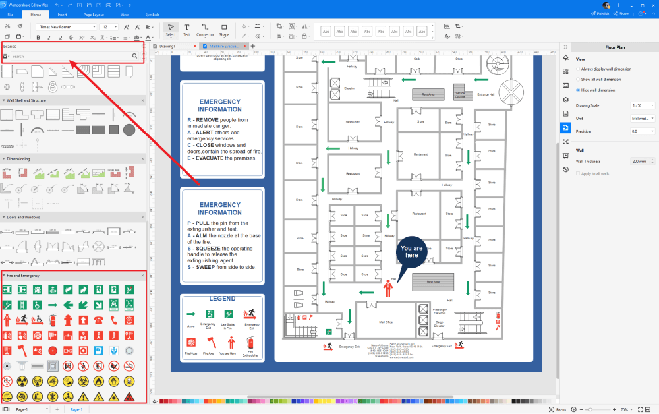The image size is (659, 414).
Task: Click the Format Painter icon
Action: click(20, 26)
